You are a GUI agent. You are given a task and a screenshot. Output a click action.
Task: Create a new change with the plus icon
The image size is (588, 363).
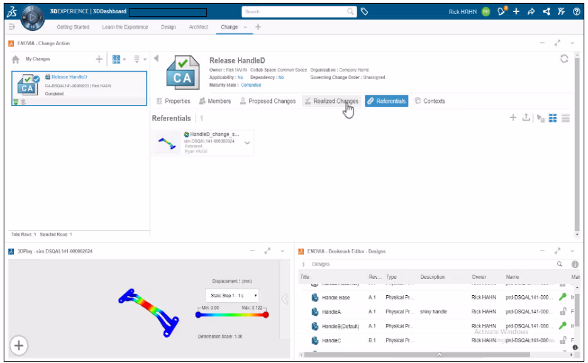99,59
